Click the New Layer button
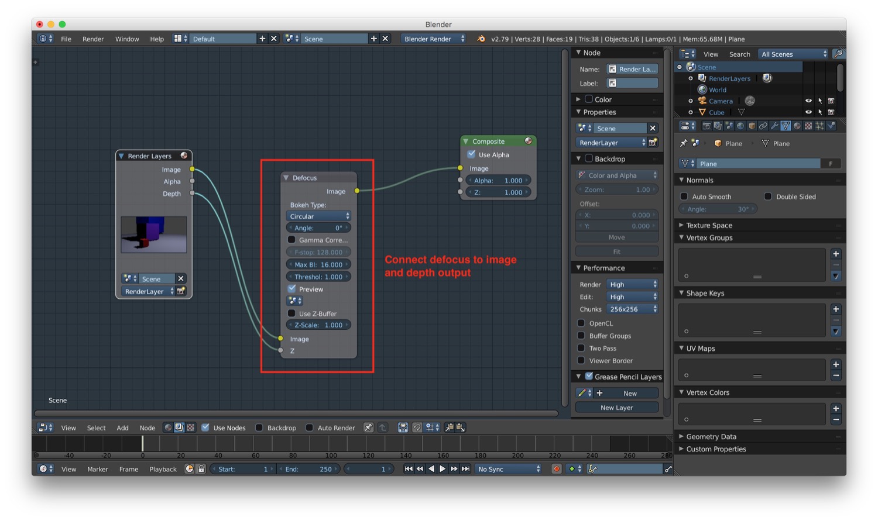878x521 pixels. tap(617, 408)
